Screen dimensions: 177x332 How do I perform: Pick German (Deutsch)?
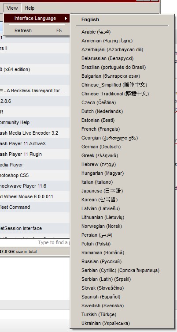click(122, 147)
